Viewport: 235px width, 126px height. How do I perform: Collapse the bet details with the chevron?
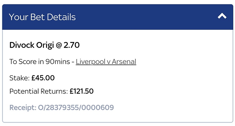point(222,16)
